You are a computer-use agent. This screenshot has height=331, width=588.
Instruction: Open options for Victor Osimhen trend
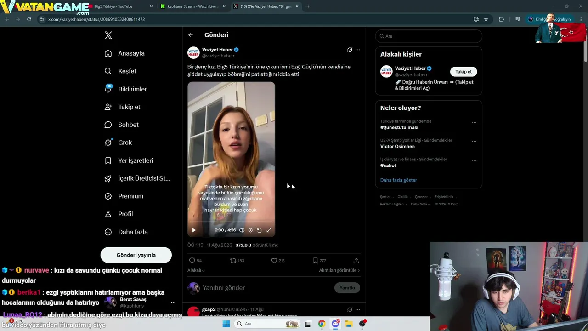tap(474, 142)
